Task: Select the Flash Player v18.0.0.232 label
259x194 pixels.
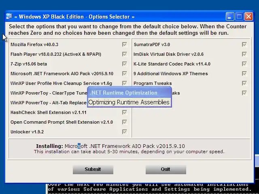Action: [56, 54]
